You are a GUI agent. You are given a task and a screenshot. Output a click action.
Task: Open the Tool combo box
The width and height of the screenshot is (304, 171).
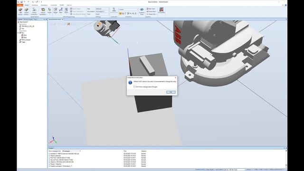point(103,14)
